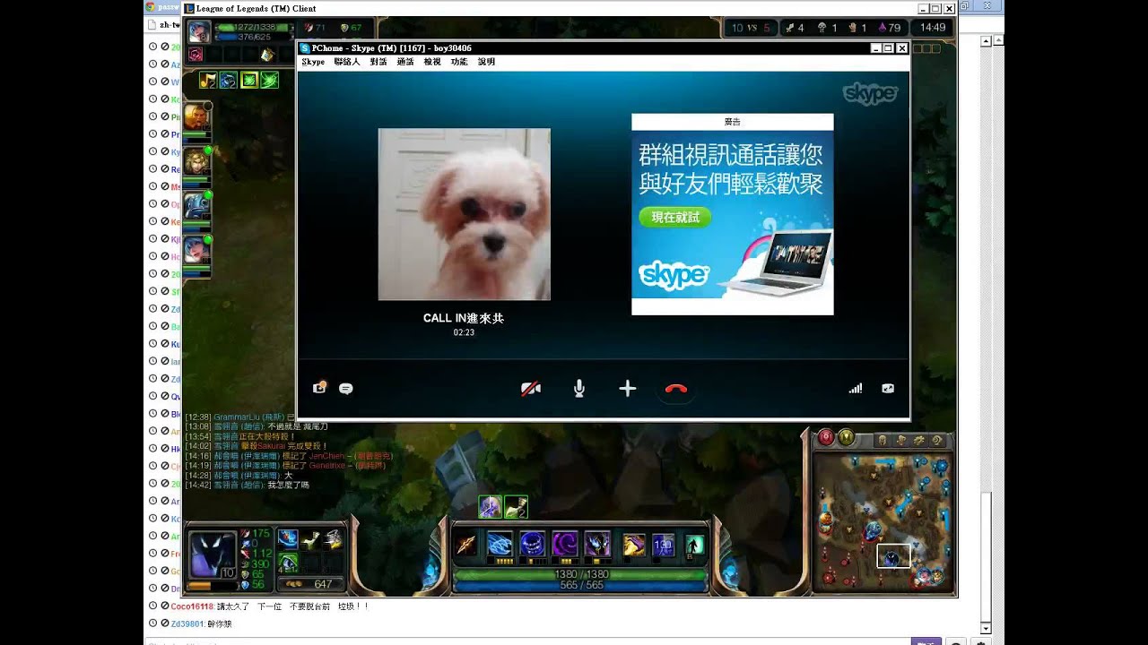The height and width of the screenshot is (645, 1148).
Task: Click the browser page scrollbar down arrow
Action: tap(987, 628)
